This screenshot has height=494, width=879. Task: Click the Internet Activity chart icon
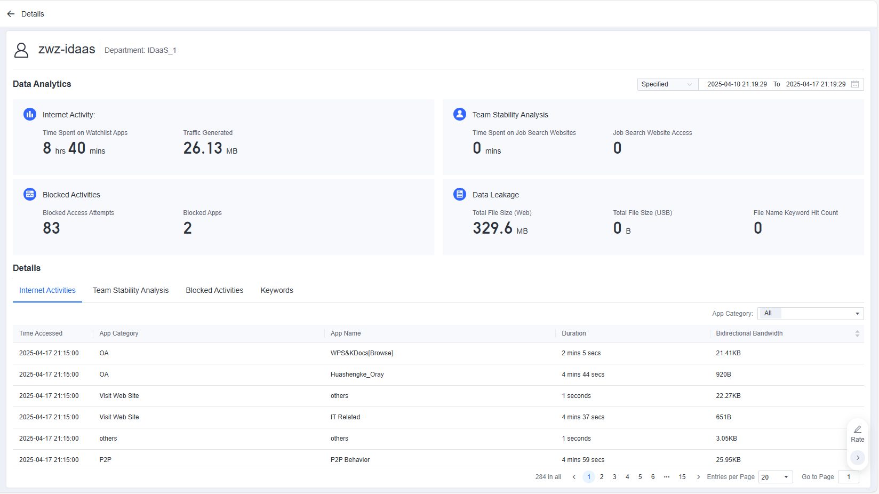[x=30, y=114]
